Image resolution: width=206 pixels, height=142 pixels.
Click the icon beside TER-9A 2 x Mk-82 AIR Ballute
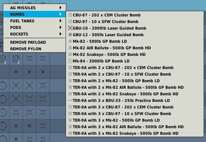click(70, 87)
